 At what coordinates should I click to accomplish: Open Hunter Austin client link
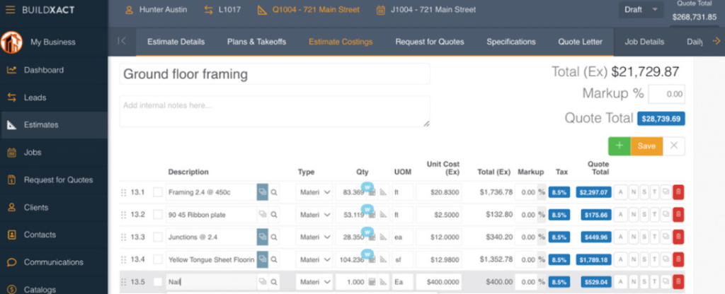coord(156,10)
